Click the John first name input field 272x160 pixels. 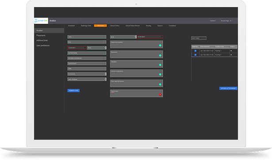(87, 37)
